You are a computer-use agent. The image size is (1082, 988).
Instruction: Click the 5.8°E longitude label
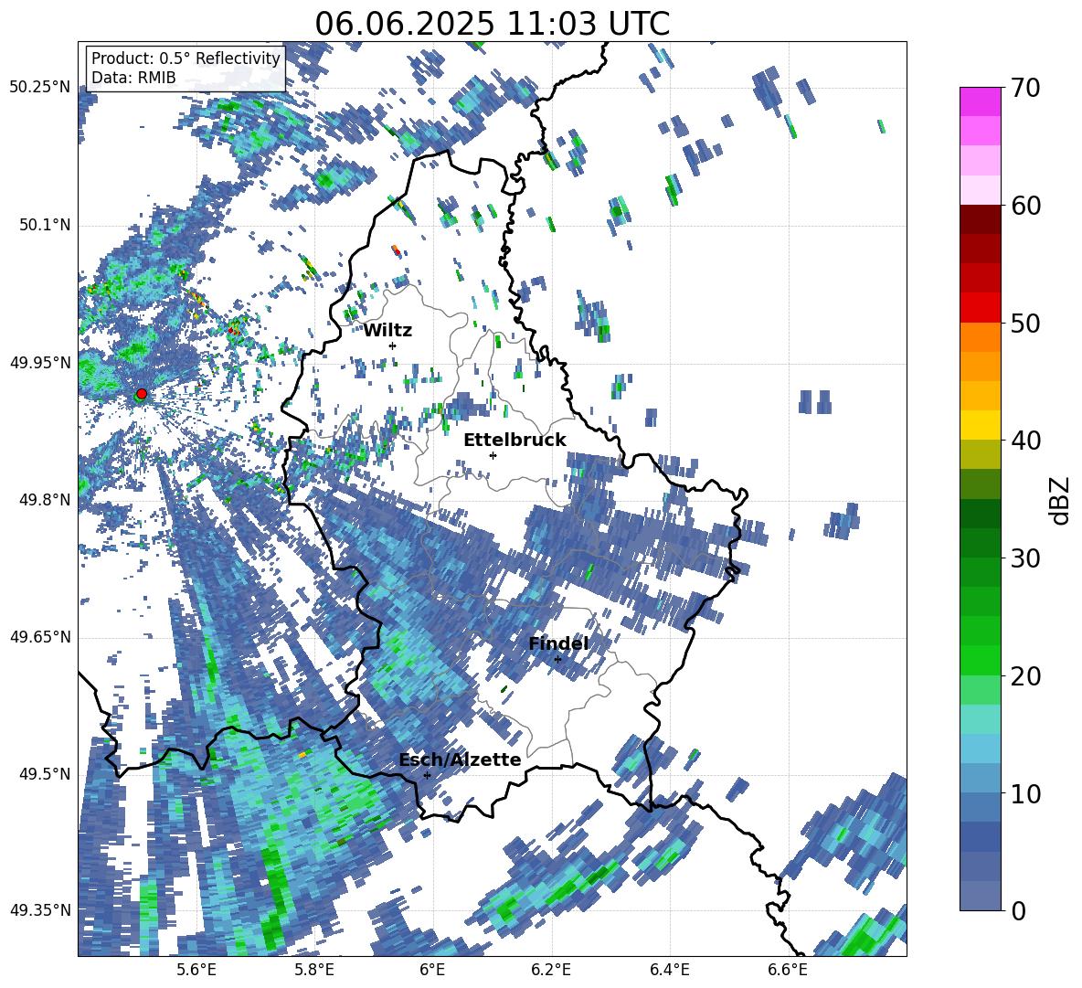(x=314, y=970)
